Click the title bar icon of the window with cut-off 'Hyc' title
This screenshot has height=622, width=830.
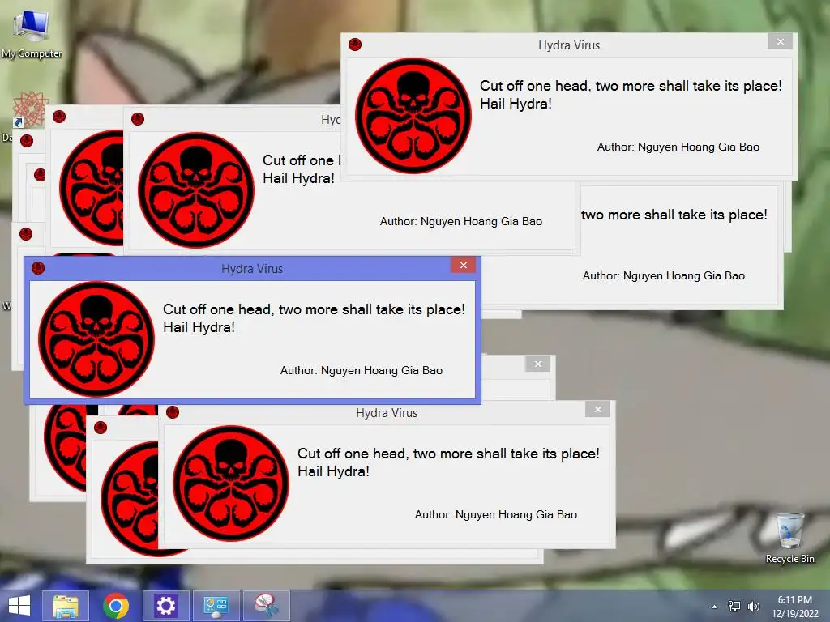click(x=138, y=120)
